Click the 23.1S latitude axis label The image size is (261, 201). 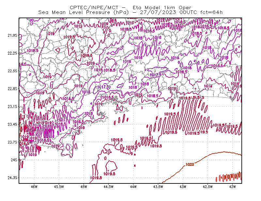12,106
